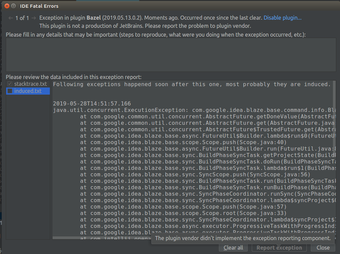View previous exception with the left arrow
This screenshot has width=340, height=254.
[x=11, y=18]
